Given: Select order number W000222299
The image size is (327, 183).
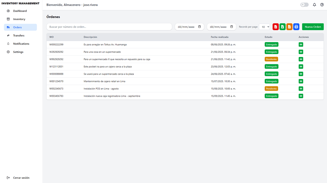Looking at the screenshot, I should pos(56,45).
